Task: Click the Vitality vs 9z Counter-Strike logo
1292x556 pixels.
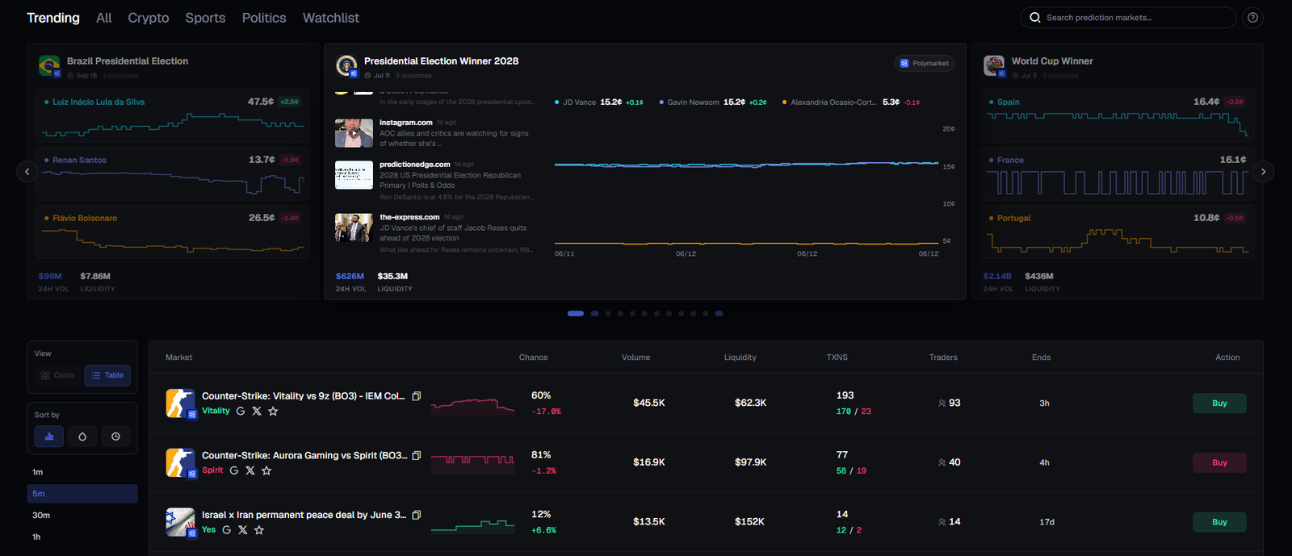Action: tap(181, 403)
